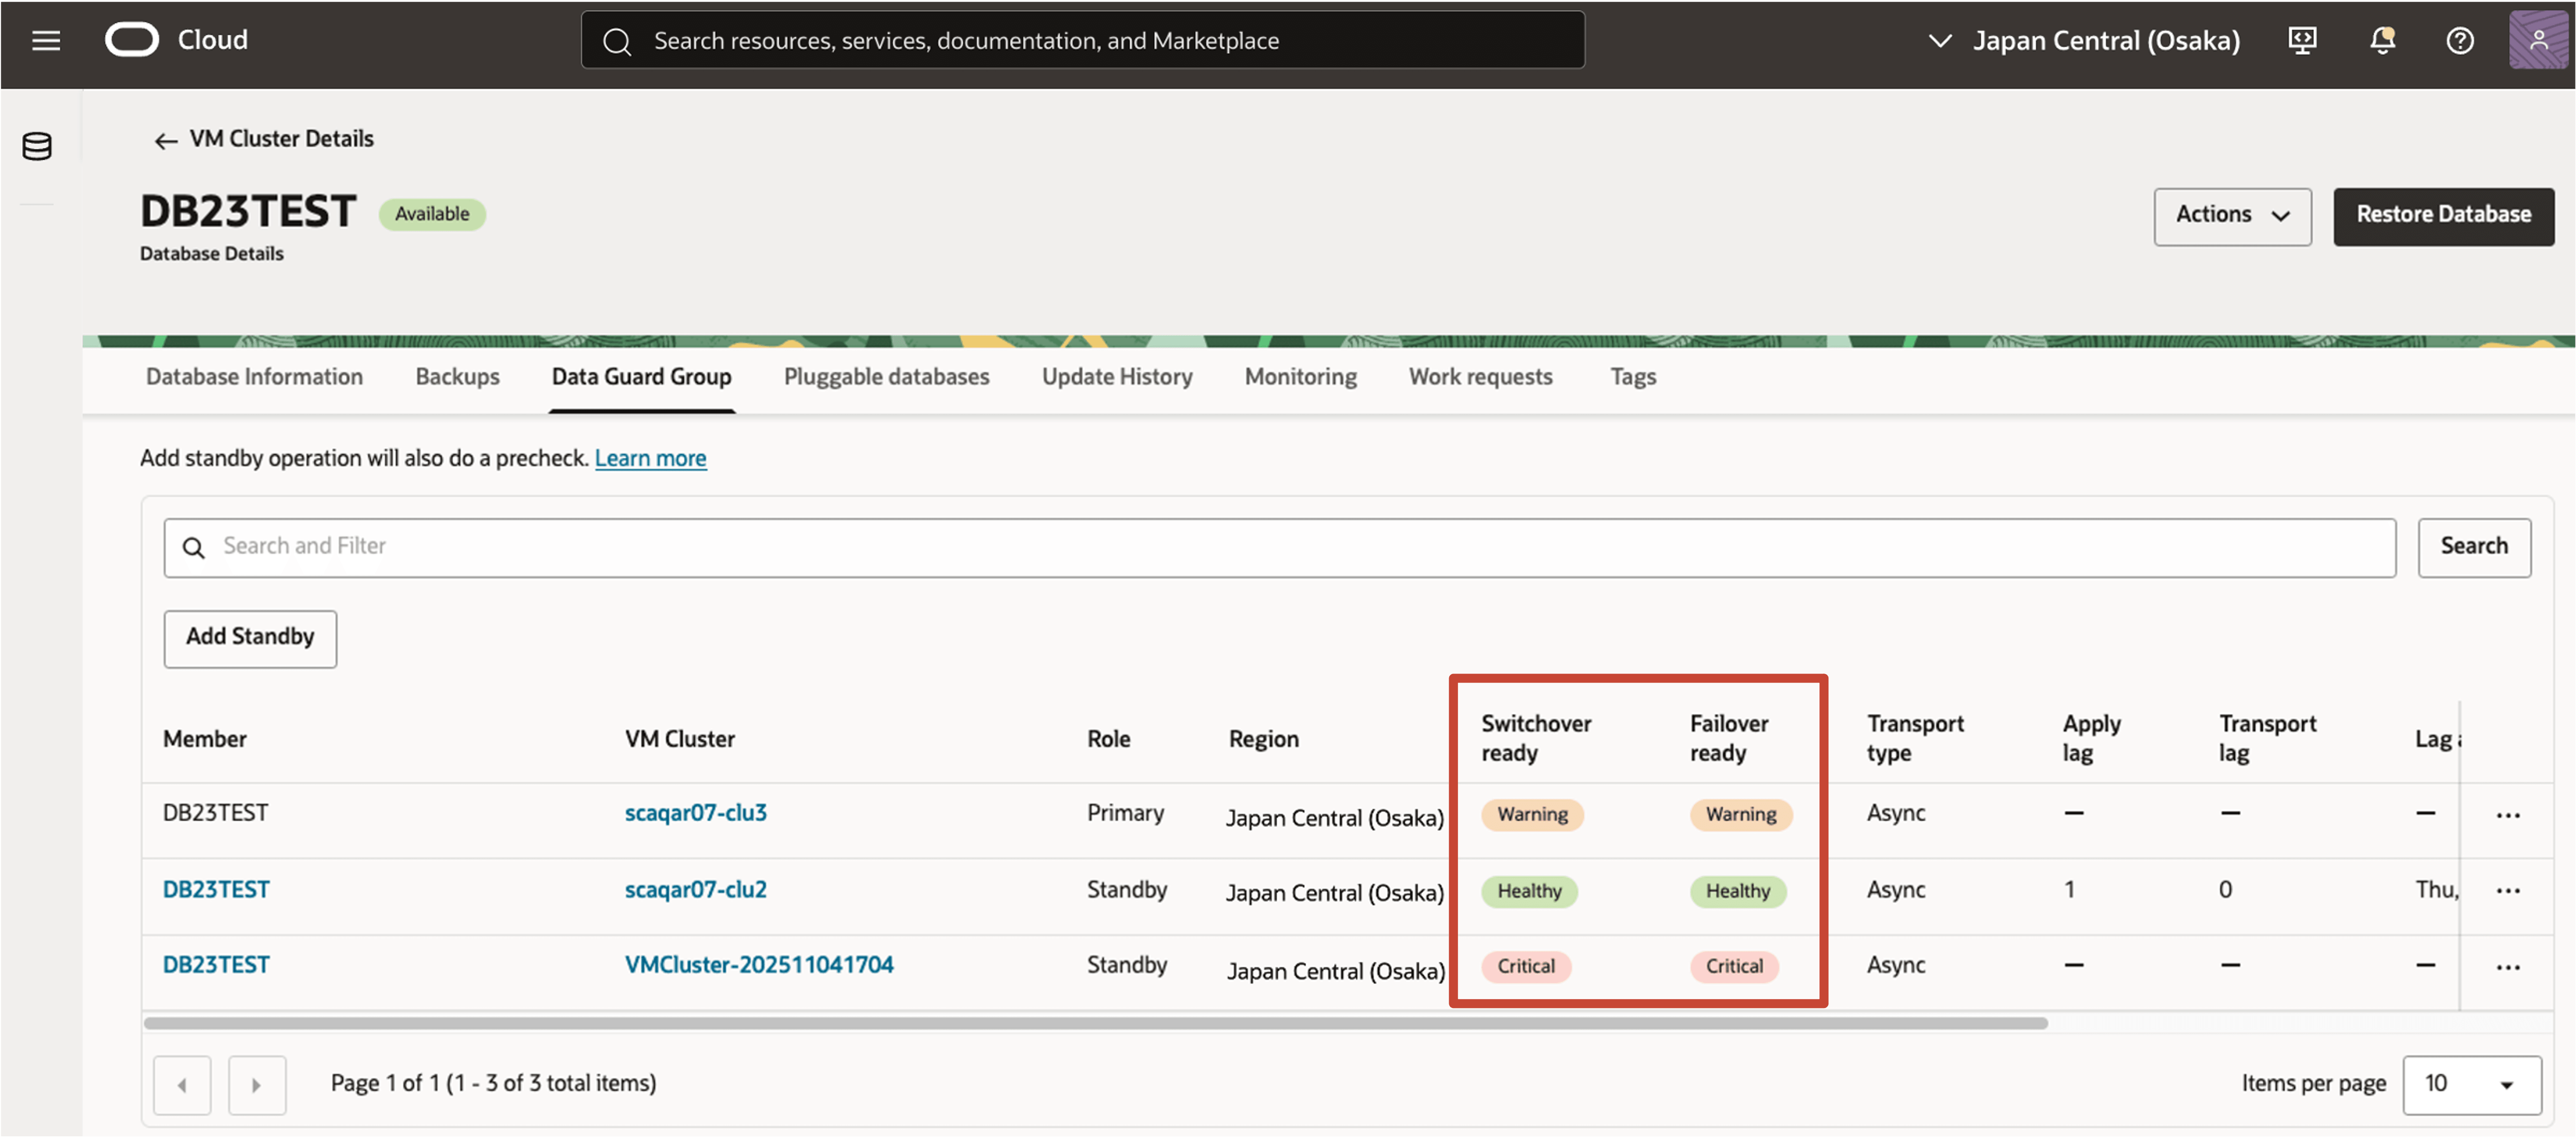The image size is (2576, 1138).
Task: Open the hamburger navigation menu
Action: coord(46,40)
